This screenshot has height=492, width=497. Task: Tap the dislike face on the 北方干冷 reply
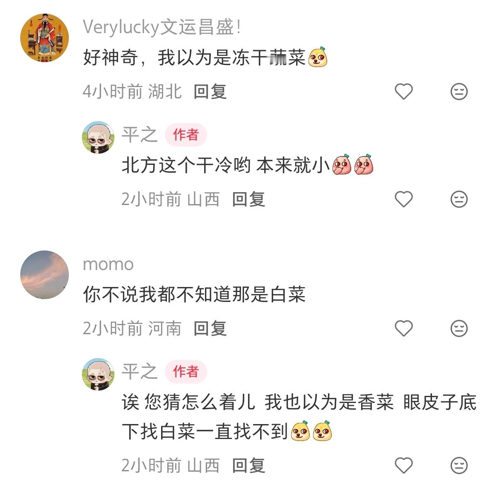point(459,199)
